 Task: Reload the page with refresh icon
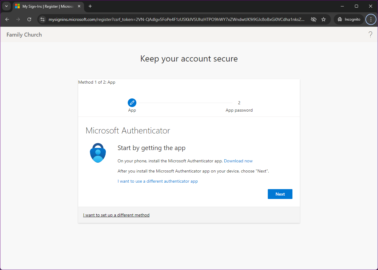pos(29,19)
